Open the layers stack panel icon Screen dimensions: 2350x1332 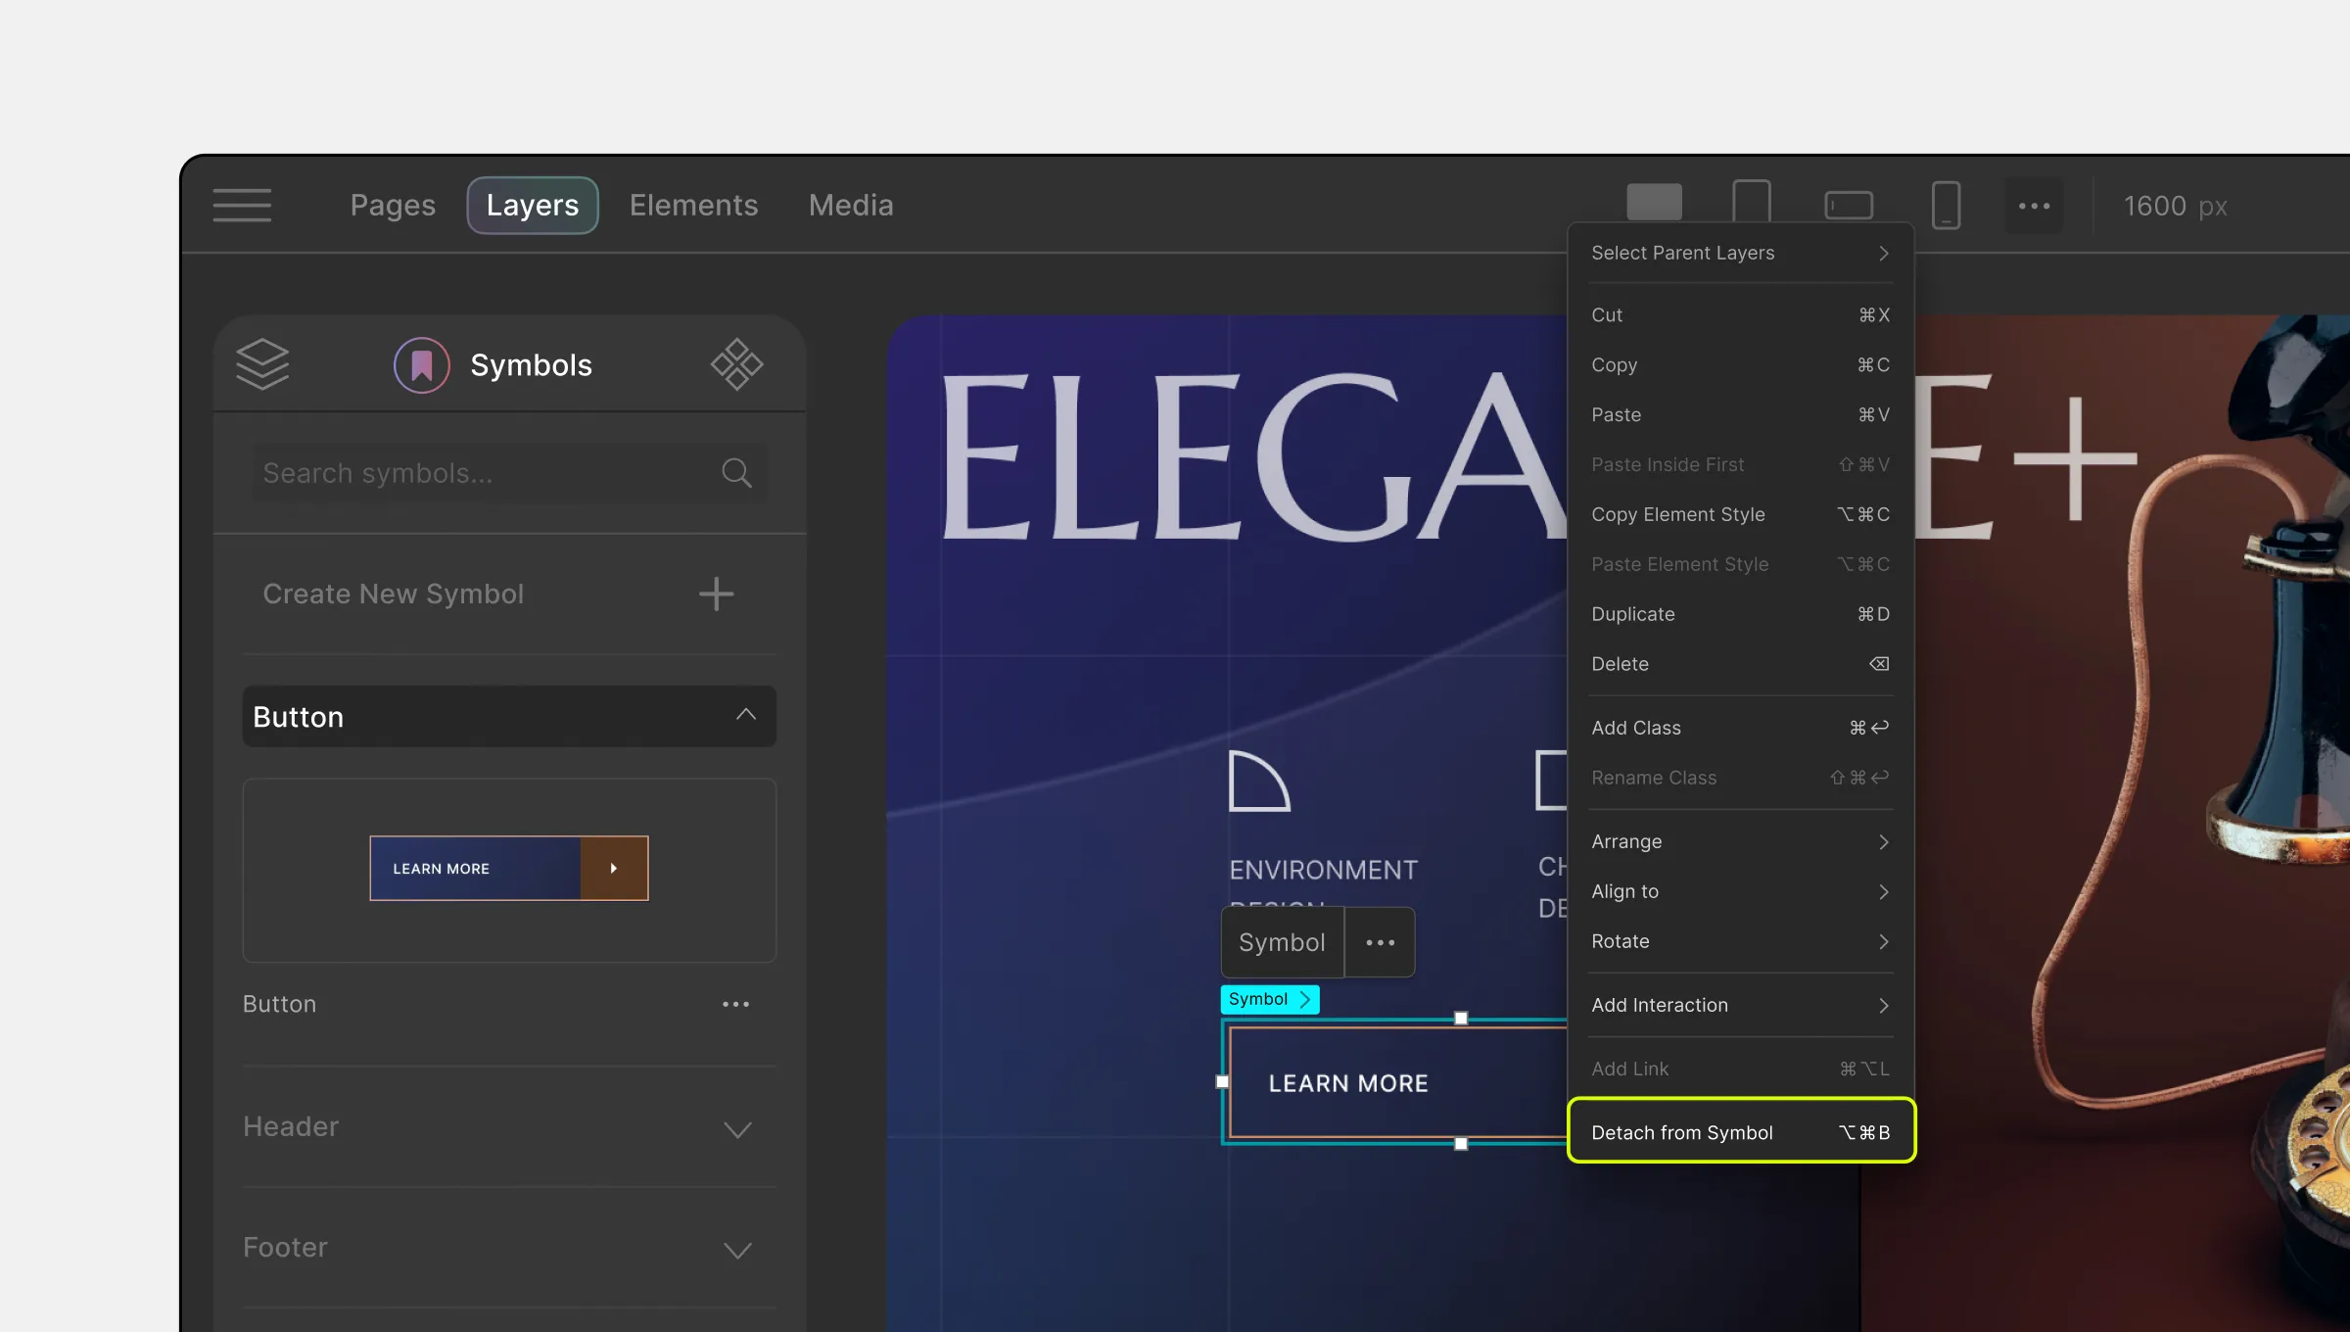(262, 364)
